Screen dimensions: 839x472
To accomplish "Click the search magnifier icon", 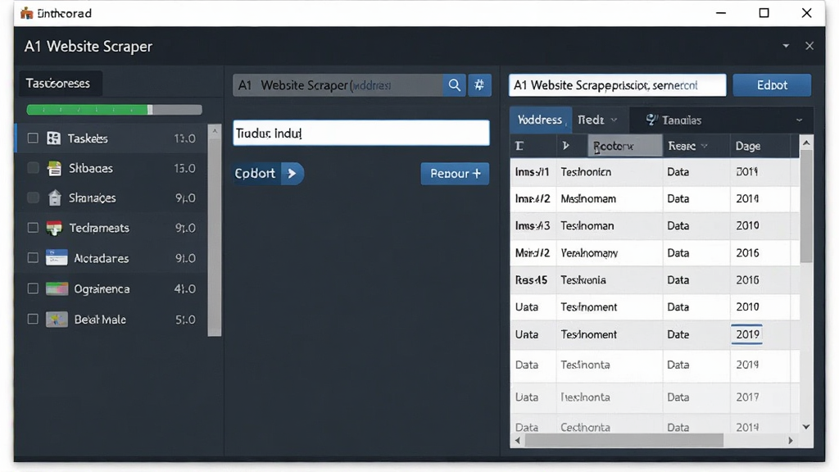I will tap(454, 85).
